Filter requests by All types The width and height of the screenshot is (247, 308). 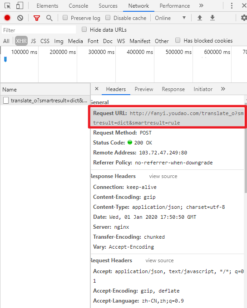(x=6, y=41)
